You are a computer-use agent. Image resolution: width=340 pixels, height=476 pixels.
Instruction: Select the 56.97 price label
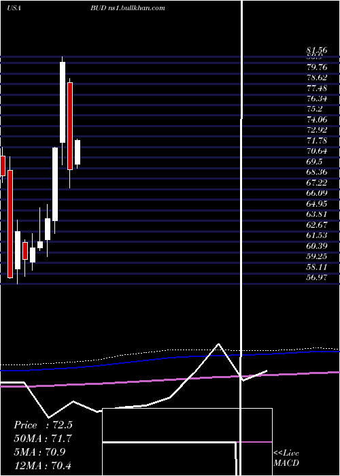[x=317, y=277]
